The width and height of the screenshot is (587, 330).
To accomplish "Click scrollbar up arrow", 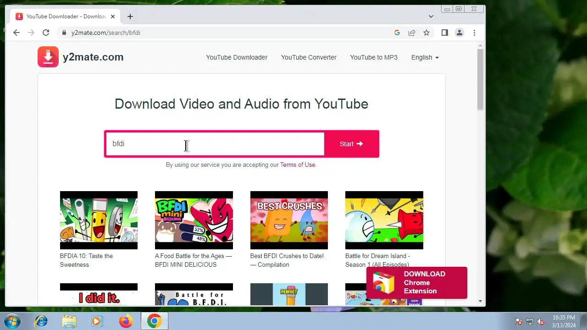I will (x=481, y=45).
